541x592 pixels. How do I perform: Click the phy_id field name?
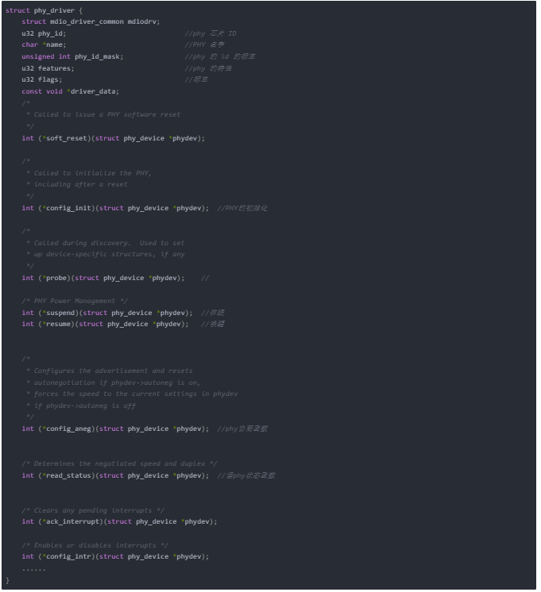(52, 33)
